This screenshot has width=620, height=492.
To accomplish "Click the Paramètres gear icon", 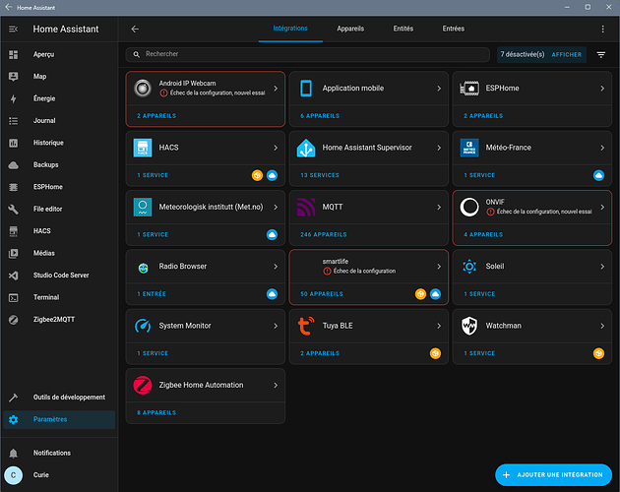I will (14, 419).
